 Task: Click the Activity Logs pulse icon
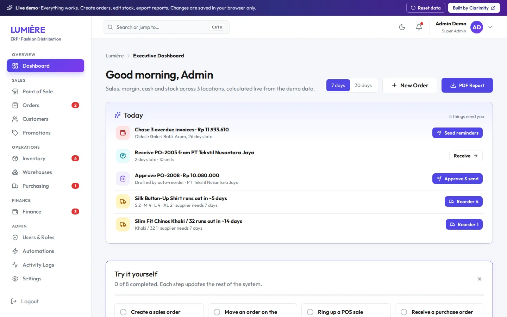click(15, 265)
